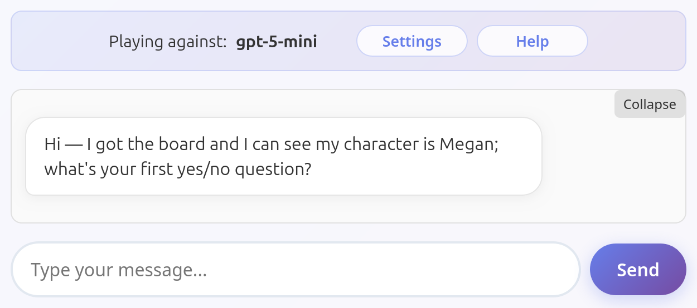Hide the conversation using Collapse
This screenshot has height=308, width=697.
point(650,104)
